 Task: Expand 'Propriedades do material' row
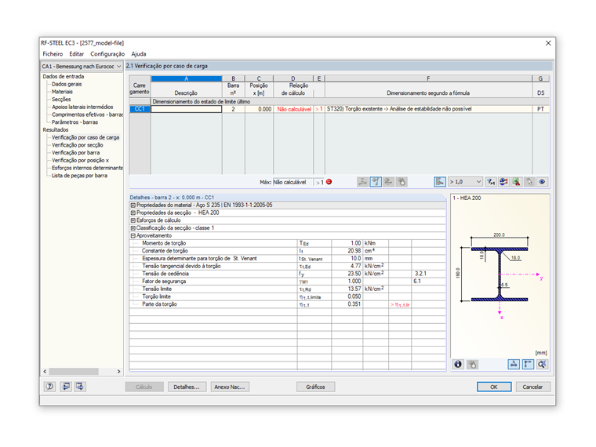tap(133, 205)
